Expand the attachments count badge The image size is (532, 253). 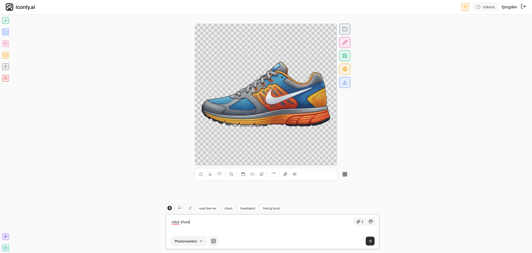[360, 222]
